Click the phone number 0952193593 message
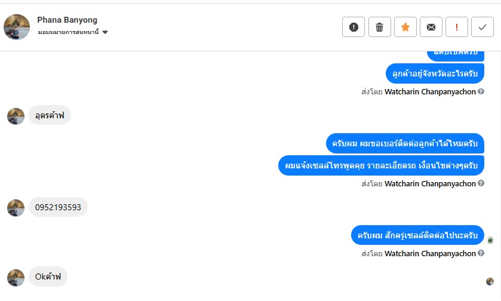 point(58,207)
